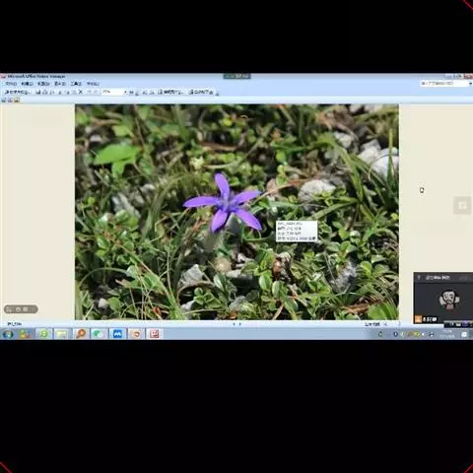Click the Edit Pictures toolbar button
Image resolution: width=473 pixels, height=473 pixels.
[170, 92]
